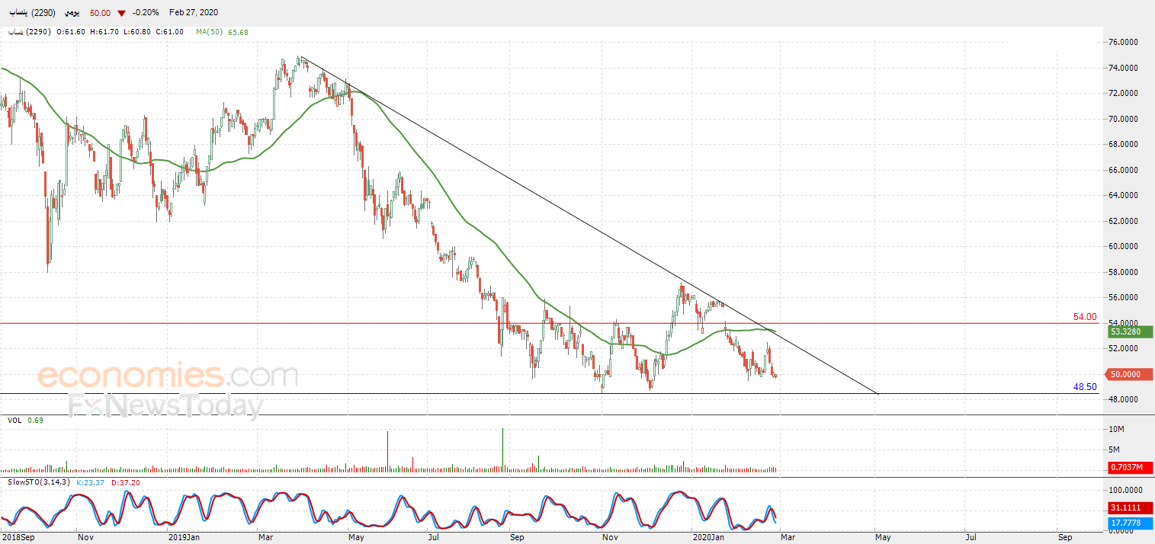Click the 2020Jan time axis label

tap(708, 537)
